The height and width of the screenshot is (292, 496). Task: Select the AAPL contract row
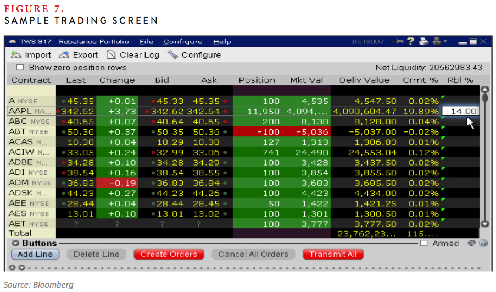point(242,111)
